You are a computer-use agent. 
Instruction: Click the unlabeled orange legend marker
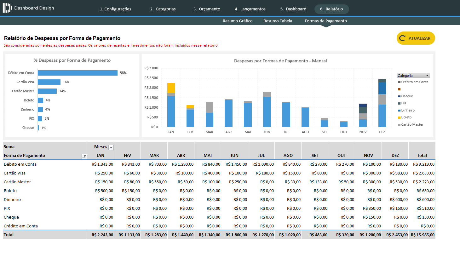point(399,89)
